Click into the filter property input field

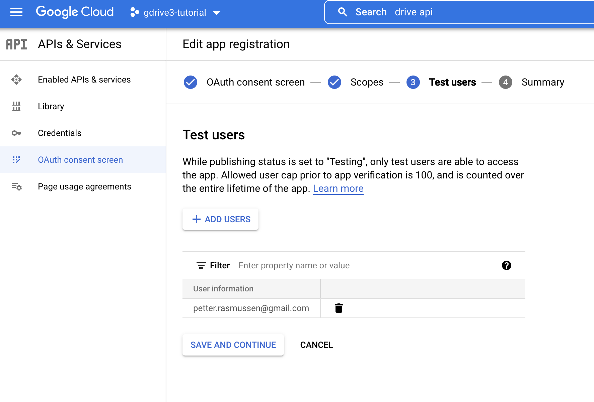365,265
